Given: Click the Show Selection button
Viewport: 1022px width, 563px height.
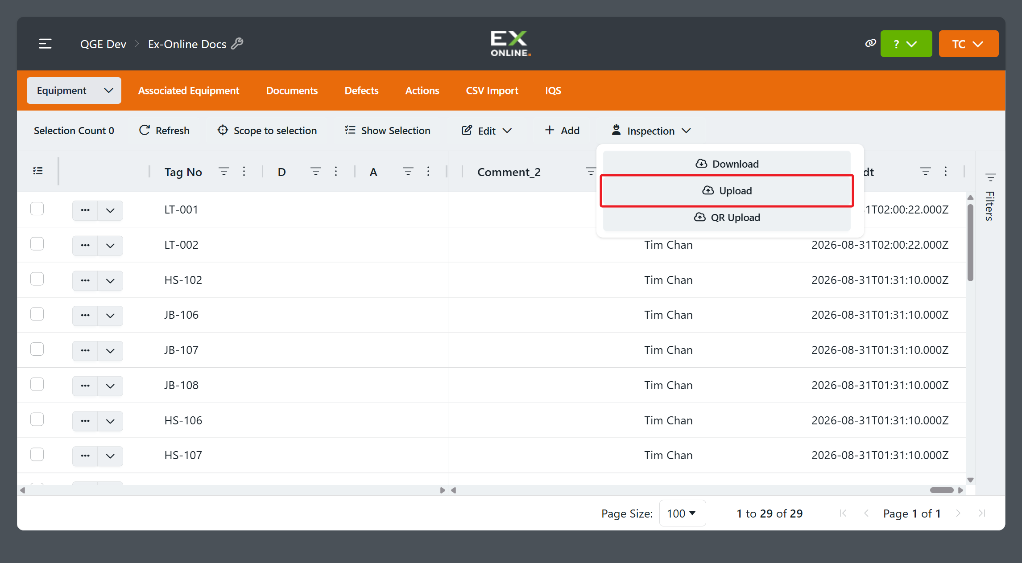Looking at the screenshot, I should (388, 131).
